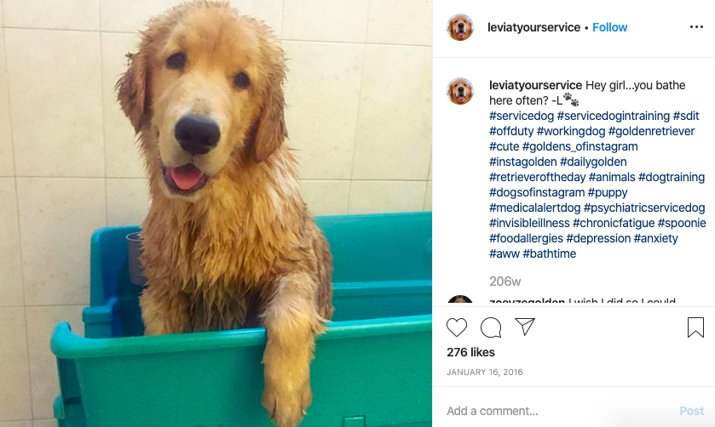The width and height of the screenshot is (715, 427).
Task: Click the header profile avatar of leviatyourservice
Action: 459,27
